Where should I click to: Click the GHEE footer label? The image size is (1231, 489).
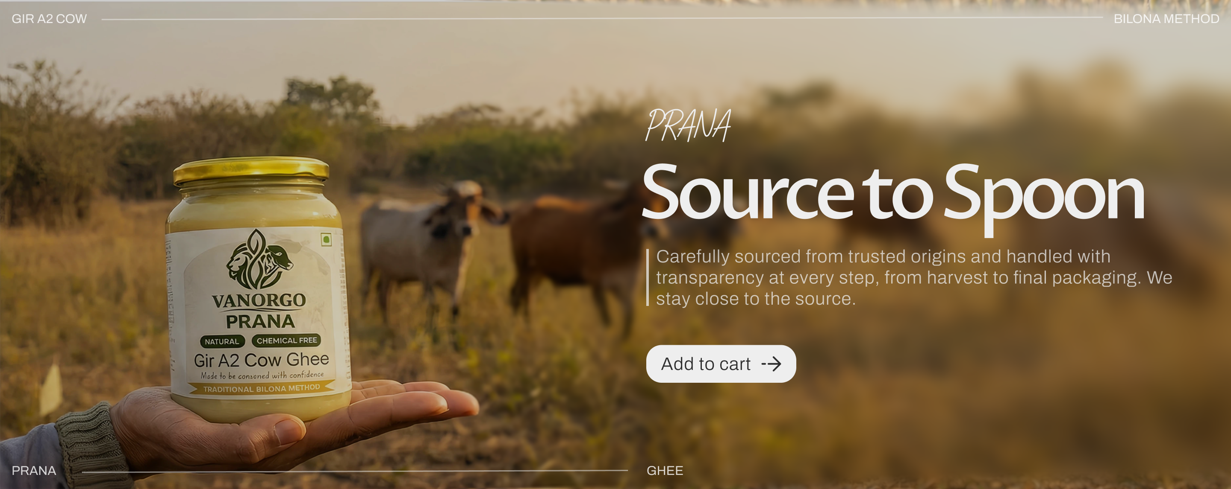665,471
